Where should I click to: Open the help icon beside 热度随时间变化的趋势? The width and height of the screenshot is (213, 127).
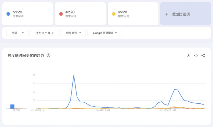49,55
